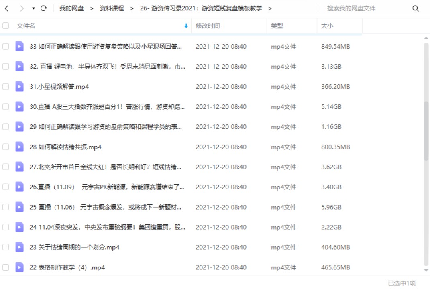Click the video icon of 31.小星视频解答.mp4
The width and height of the screenshot is (430, 289).
[x=19, y=86]
